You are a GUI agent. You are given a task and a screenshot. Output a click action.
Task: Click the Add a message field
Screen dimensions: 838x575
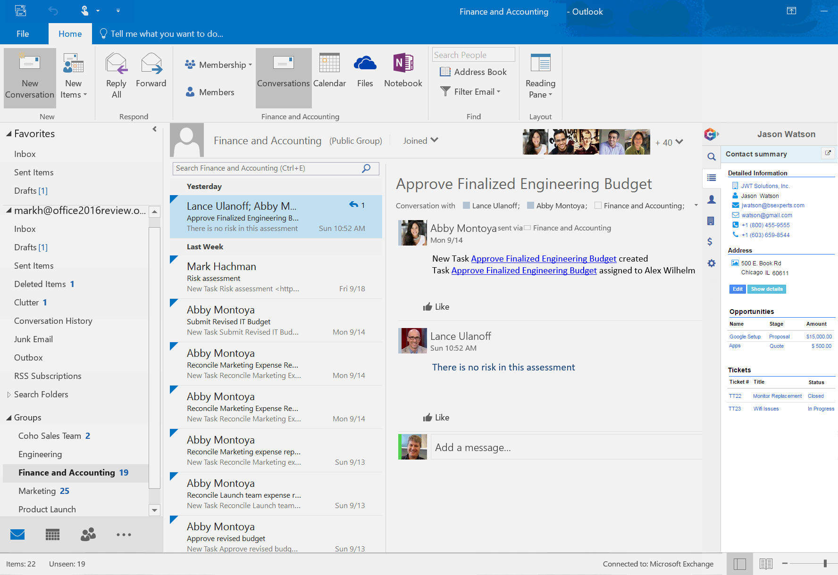tap(566, 447)
